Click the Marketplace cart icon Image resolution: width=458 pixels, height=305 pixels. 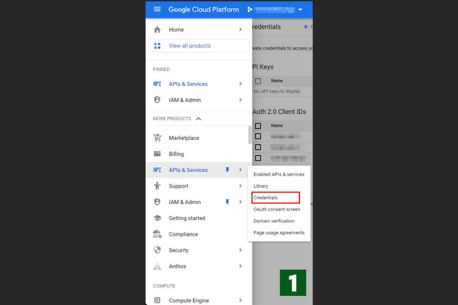pos(157,138)
